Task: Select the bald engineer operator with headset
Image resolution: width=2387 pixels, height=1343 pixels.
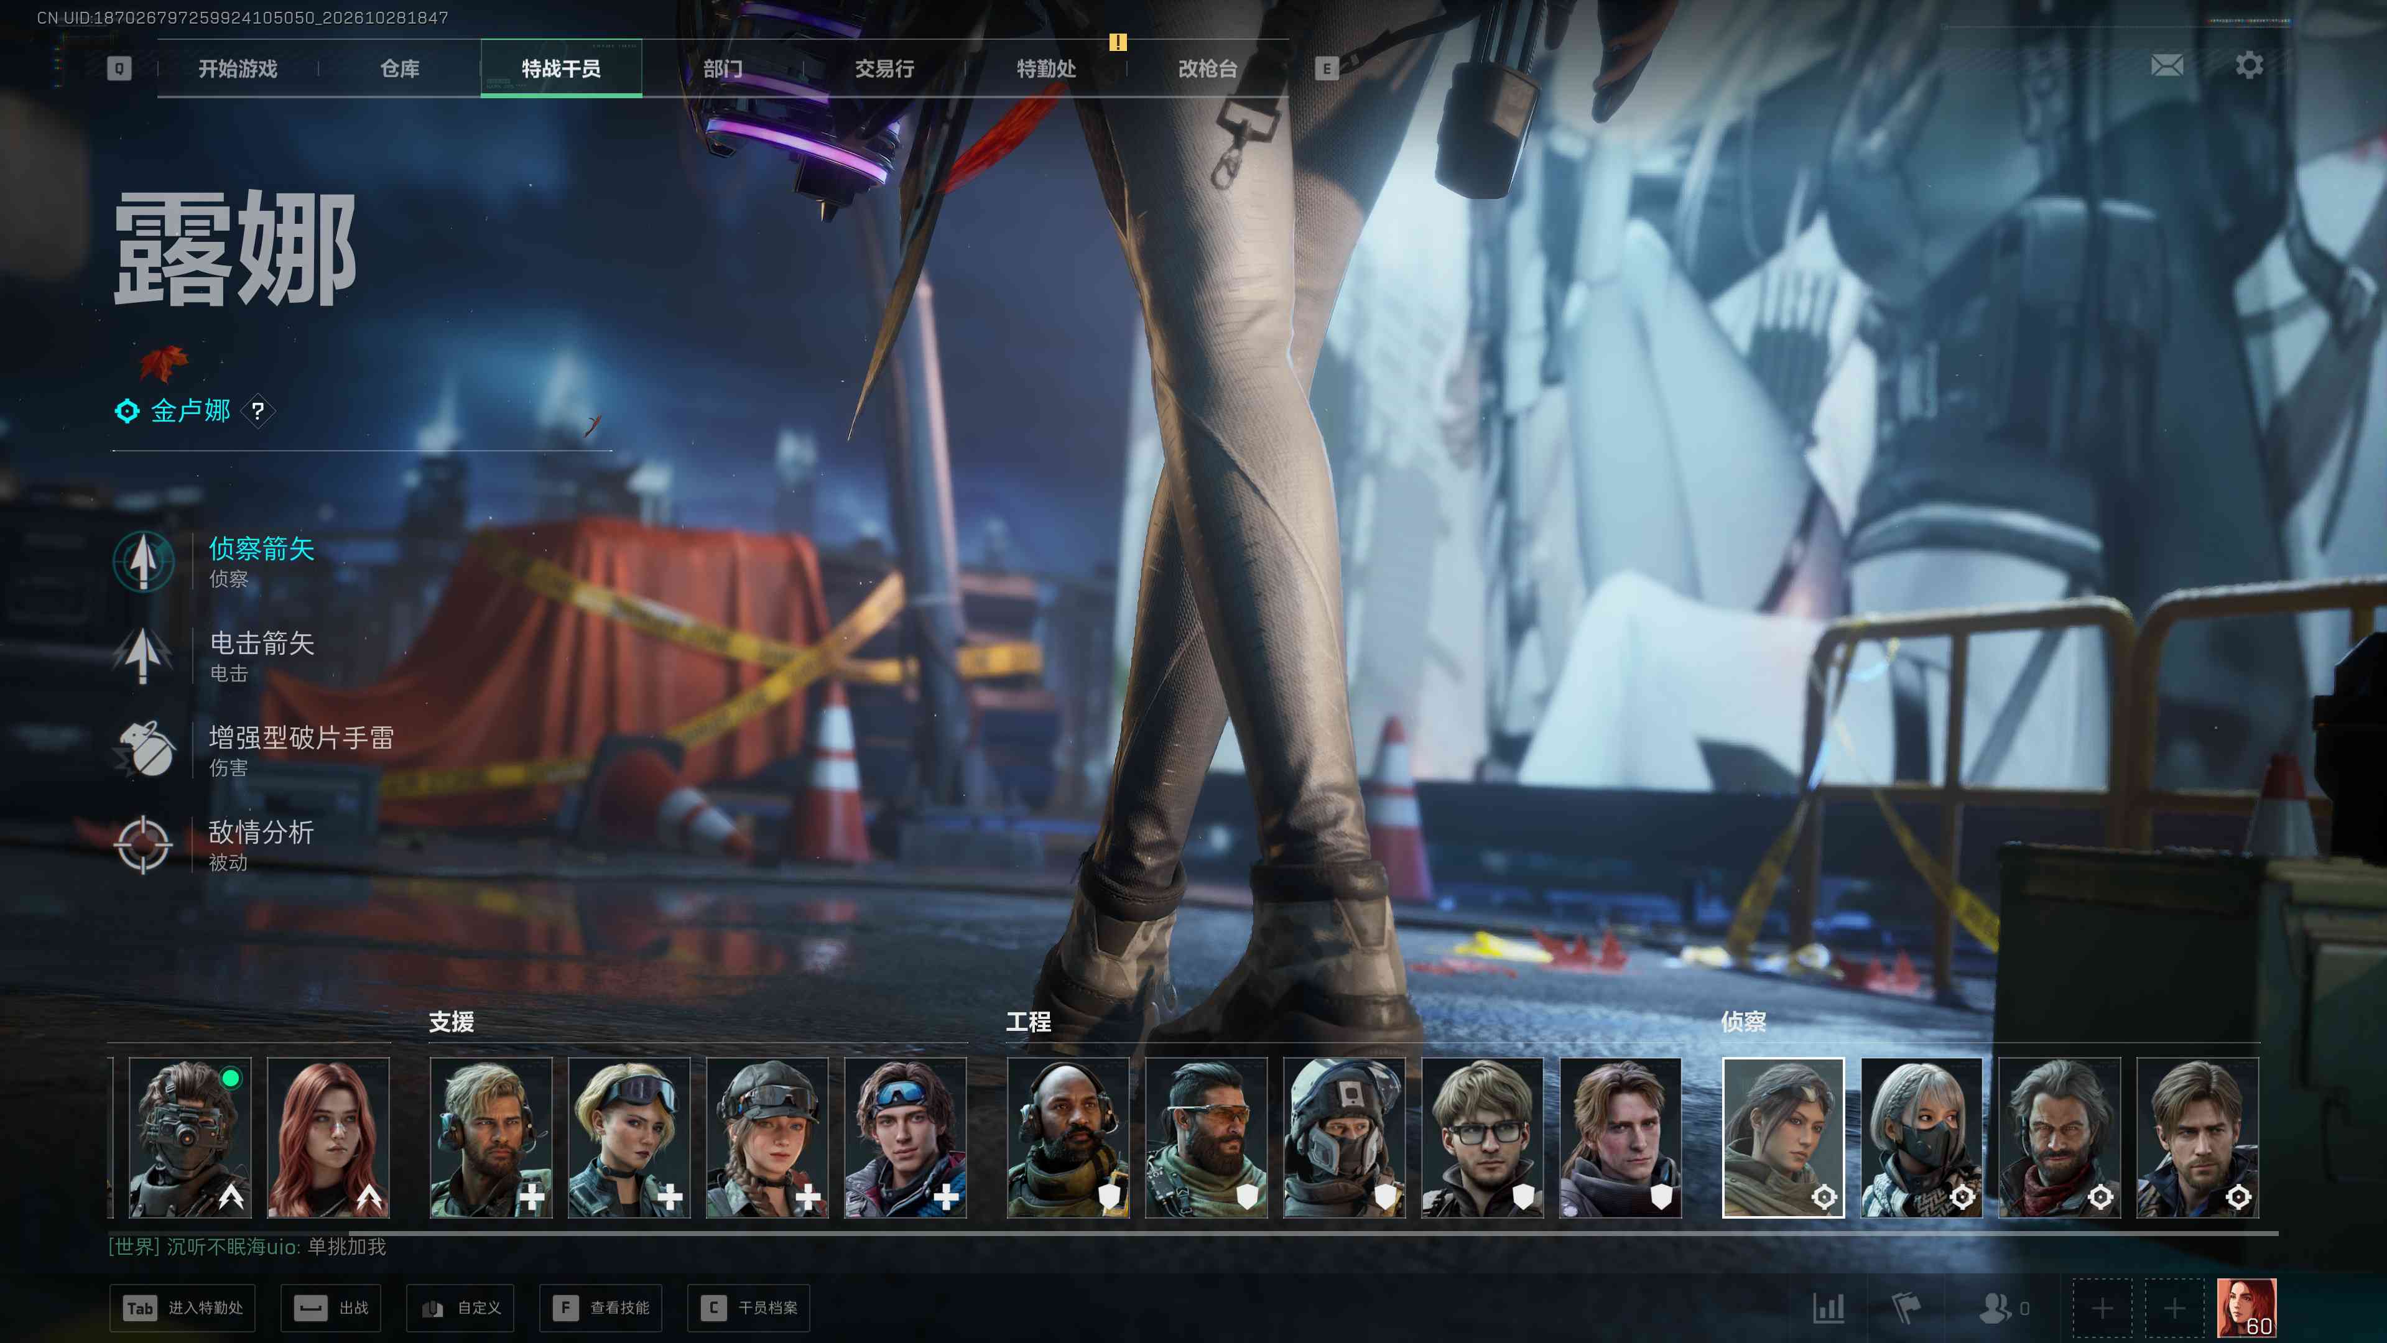Action: [x=1068, y=1138]
